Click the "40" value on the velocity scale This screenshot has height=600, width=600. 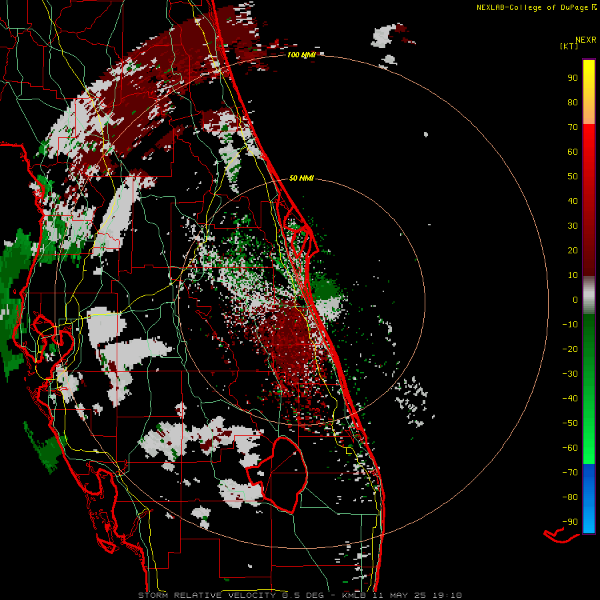click(573, 201)
